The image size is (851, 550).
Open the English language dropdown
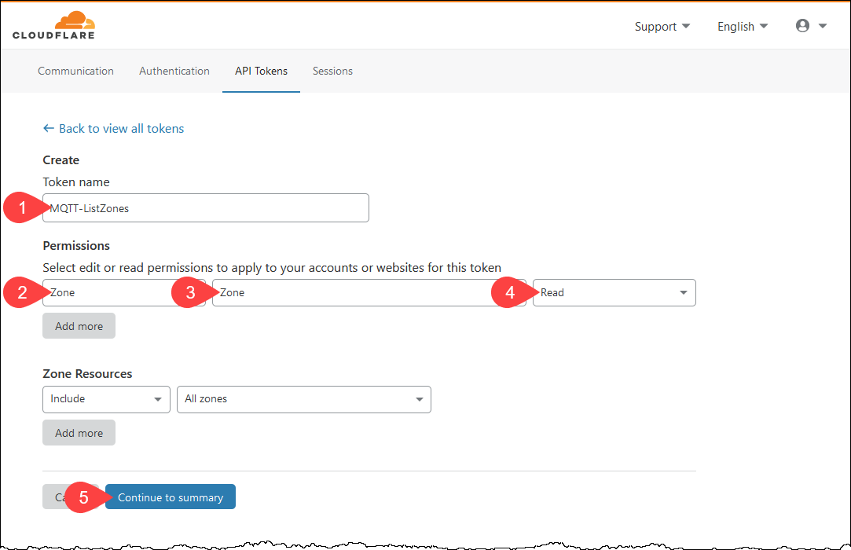click(x=743, y=26)
